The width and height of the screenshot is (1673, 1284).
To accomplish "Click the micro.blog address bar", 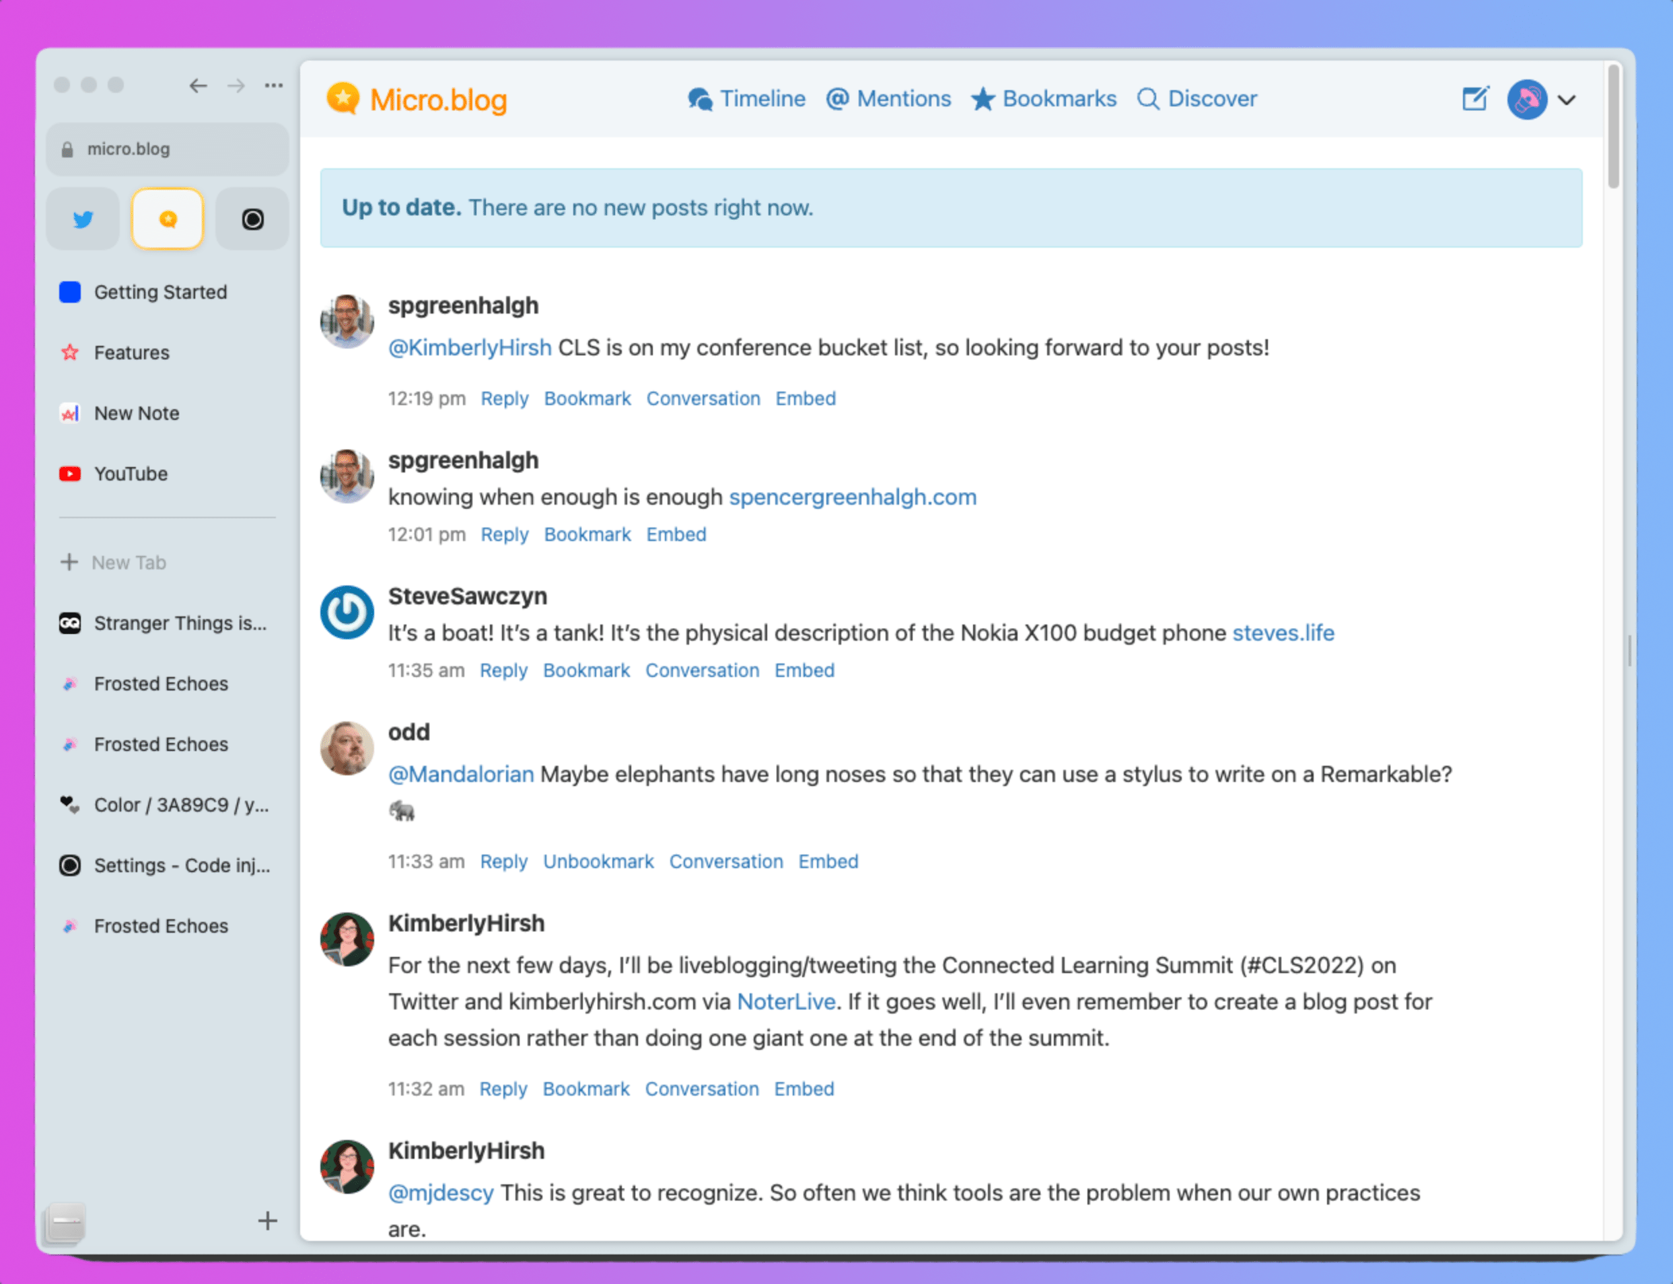I will [168, 149].
